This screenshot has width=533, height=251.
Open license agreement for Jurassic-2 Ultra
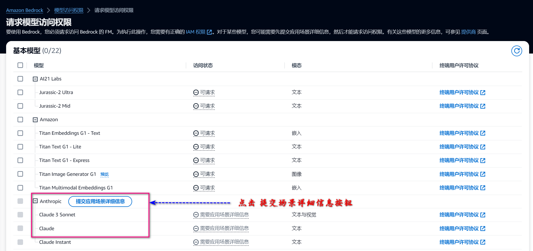(462, 92)
